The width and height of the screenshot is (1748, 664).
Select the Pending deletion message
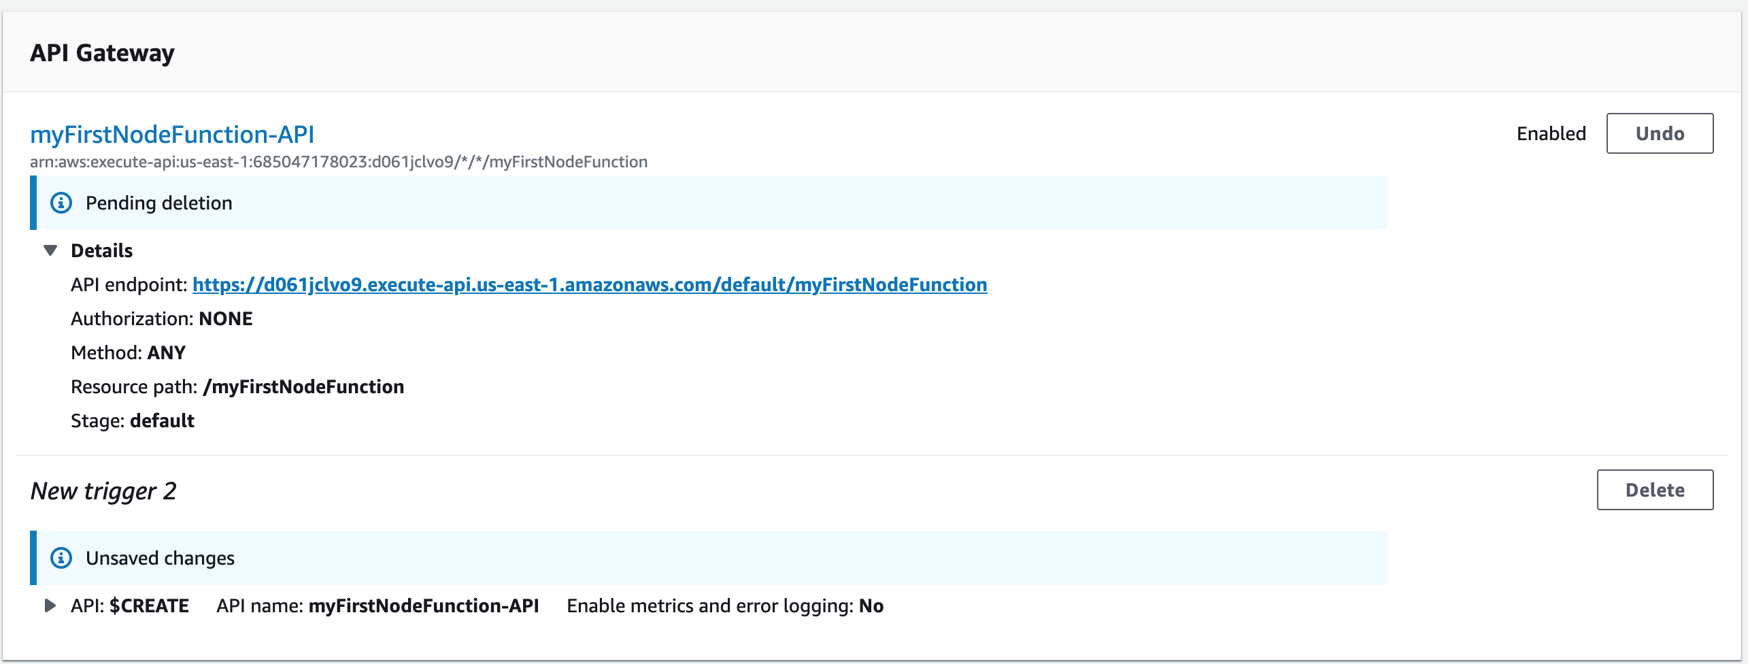point(159,203)
